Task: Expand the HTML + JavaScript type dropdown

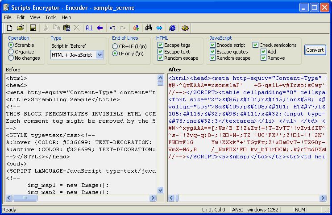Action: (100, 55)
